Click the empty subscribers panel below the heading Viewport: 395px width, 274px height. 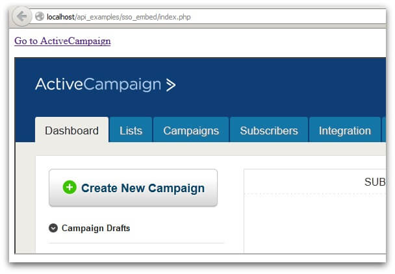tap(315, 223)
